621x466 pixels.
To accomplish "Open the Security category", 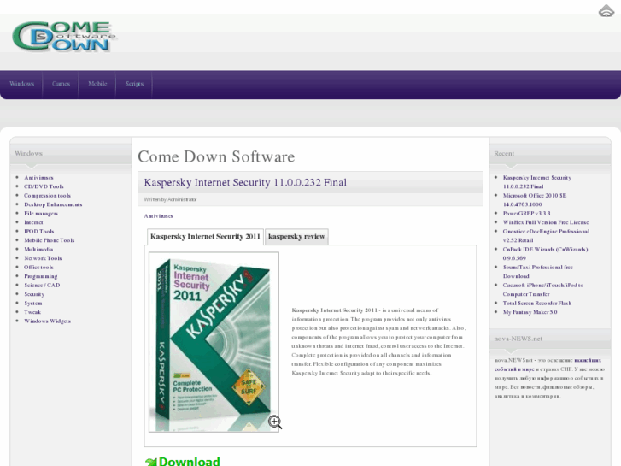I will point(34,294).
